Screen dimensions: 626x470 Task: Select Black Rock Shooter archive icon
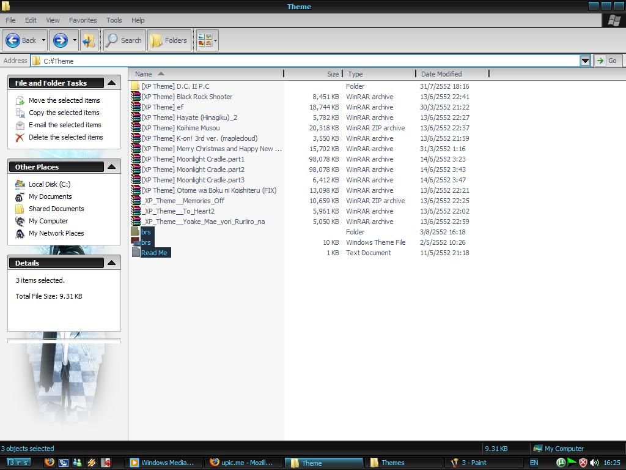pos(135,96)
